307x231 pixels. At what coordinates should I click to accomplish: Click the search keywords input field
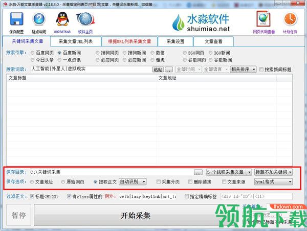click(x=91, y=69)
